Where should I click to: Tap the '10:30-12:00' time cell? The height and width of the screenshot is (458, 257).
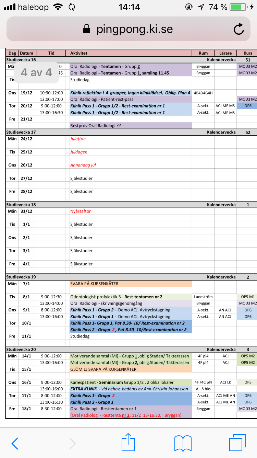click(x=51, y=93)
